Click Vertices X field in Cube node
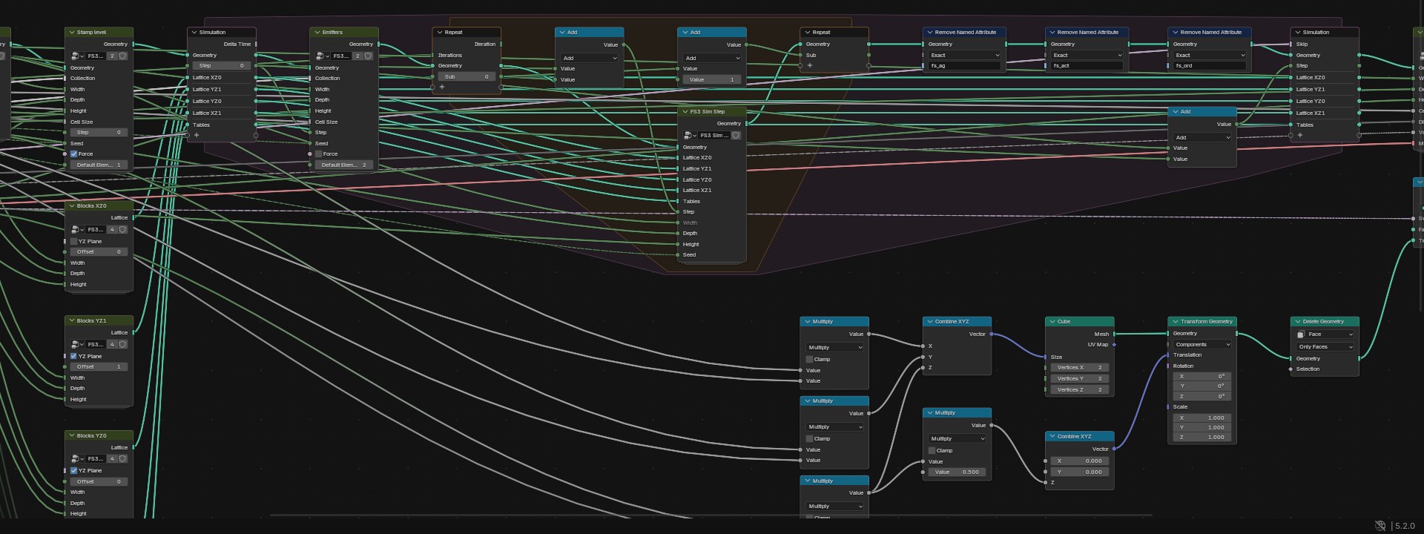The width and height of the screenshot is (1424, 534). click(x=1080, y=368)
